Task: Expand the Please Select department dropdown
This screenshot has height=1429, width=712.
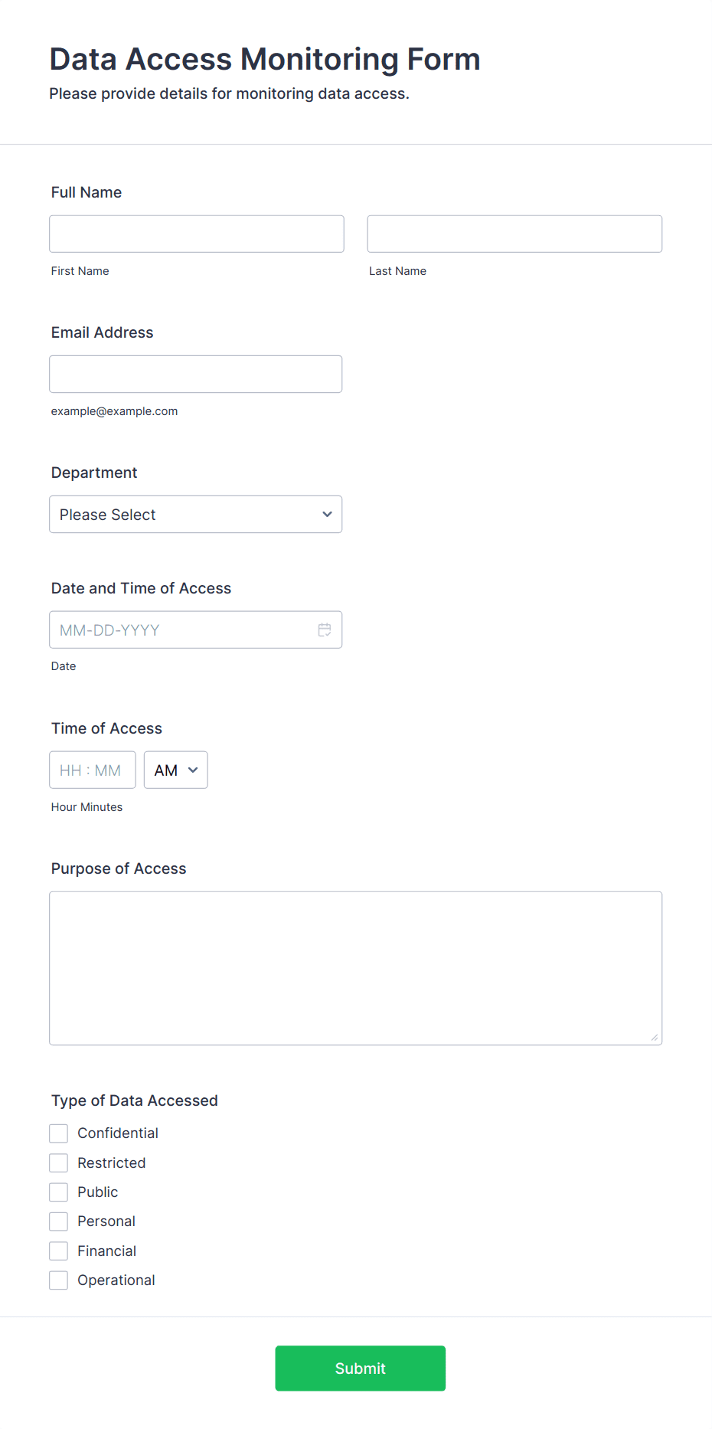Action: click(x=196, y=514)
